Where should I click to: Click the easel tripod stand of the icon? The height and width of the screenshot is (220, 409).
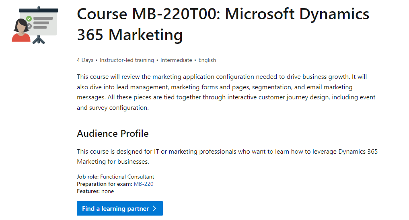[39, 39]
